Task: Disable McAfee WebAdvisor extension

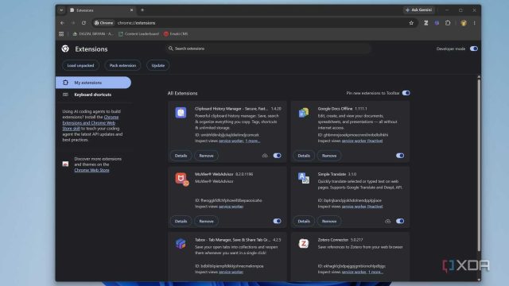Action: 277,221
